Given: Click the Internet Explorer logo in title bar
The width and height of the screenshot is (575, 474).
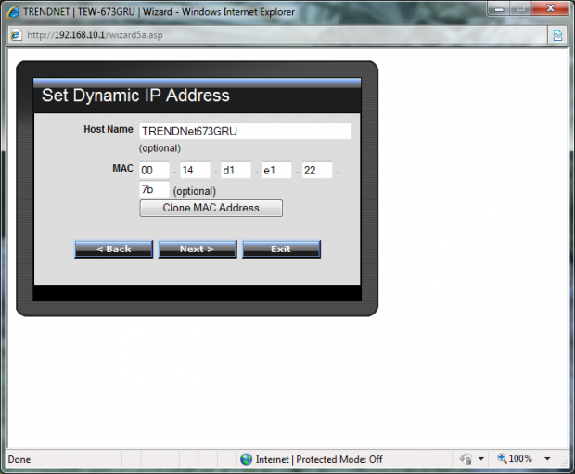Looking at the screenshot, I should point(13,12).
